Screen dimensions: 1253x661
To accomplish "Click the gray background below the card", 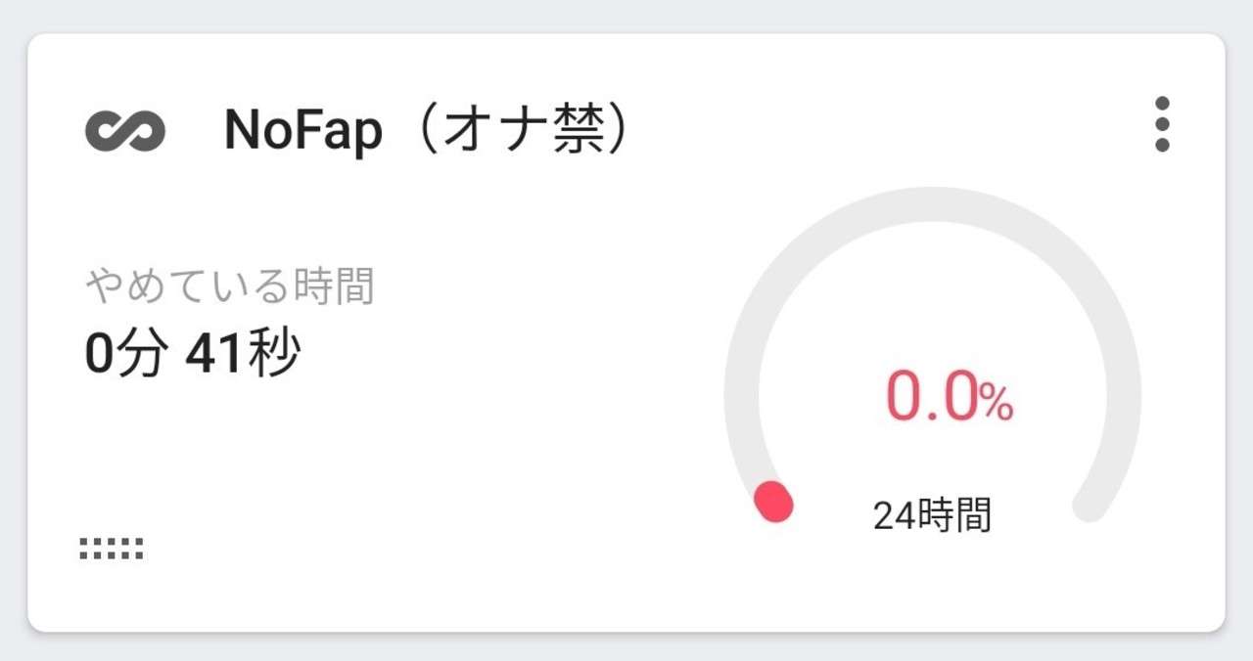I will coord(626,647).
